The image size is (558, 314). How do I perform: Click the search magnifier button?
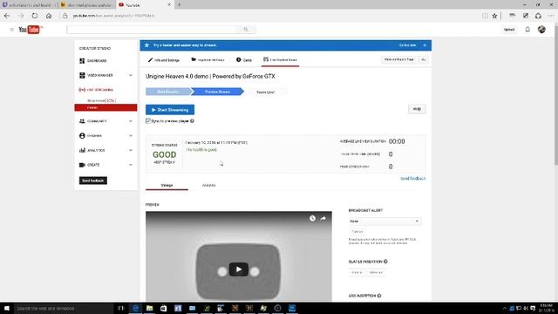pos(246,29)
